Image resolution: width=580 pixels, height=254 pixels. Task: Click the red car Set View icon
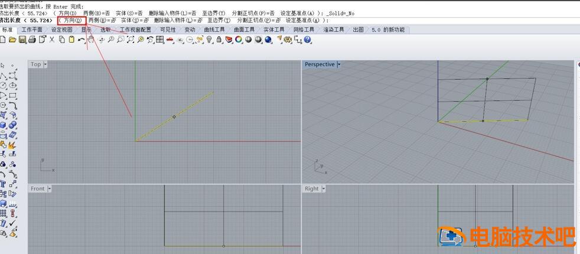click(170, 40)
